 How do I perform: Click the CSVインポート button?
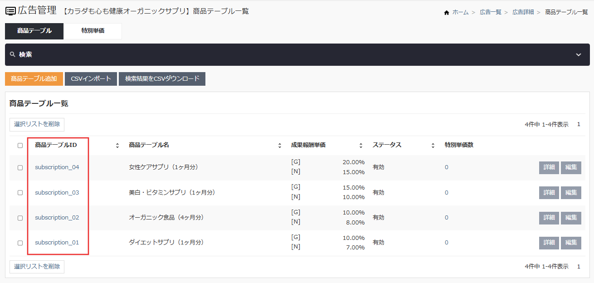(x=91, y=78)
